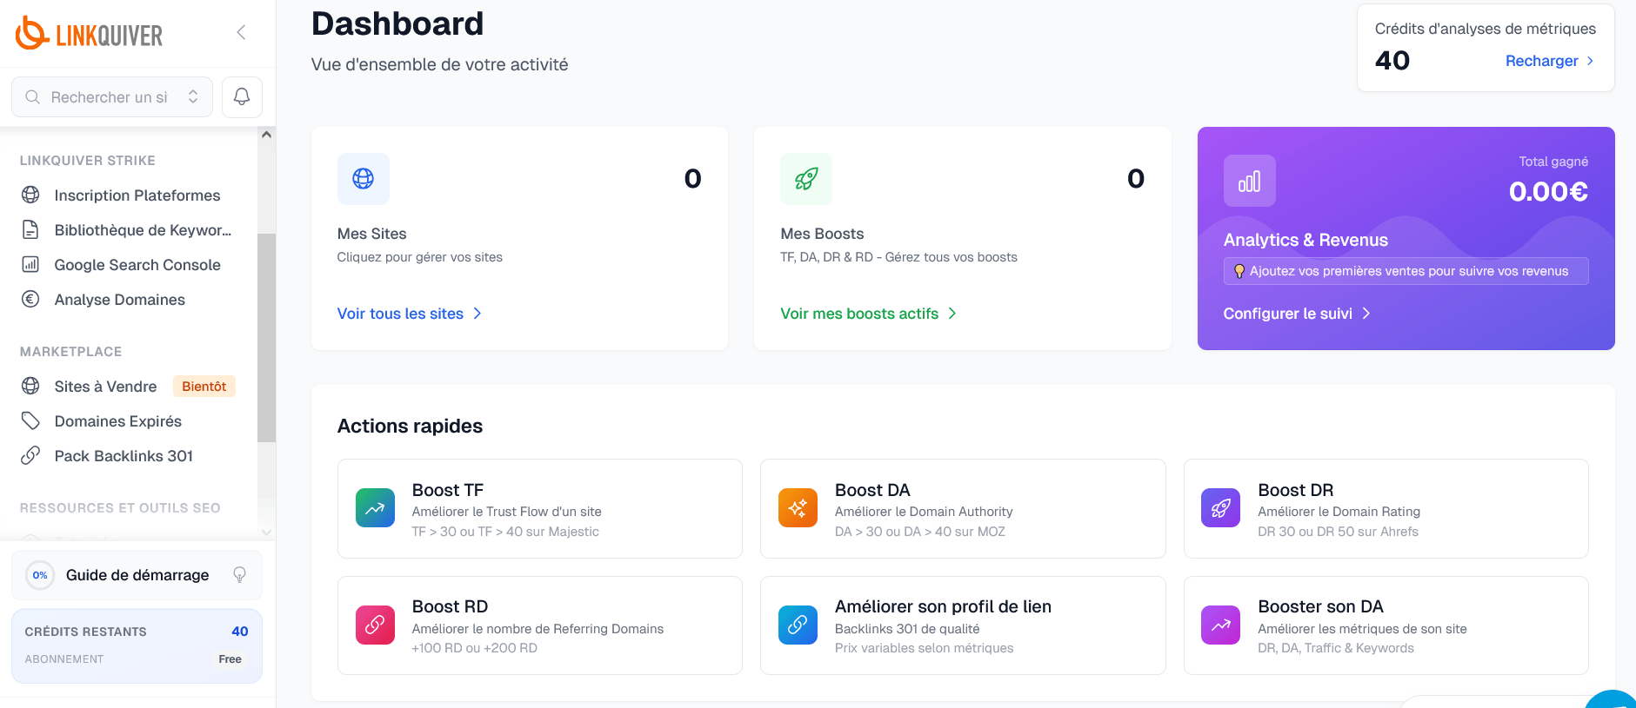Screen dimensions: 1636x708
Task: Open Inscription Plateformes
Action: (137, 195)
